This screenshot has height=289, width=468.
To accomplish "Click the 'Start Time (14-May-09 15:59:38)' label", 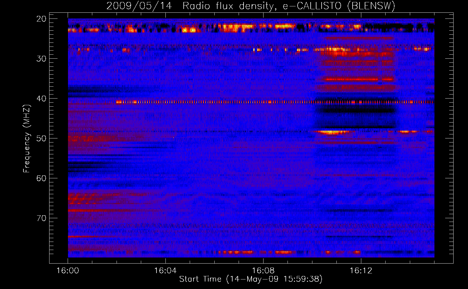I will (x=251, y=279).
